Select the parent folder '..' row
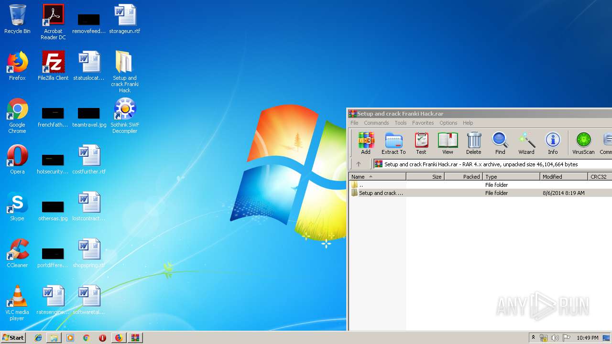 click(x=481, y=185)
